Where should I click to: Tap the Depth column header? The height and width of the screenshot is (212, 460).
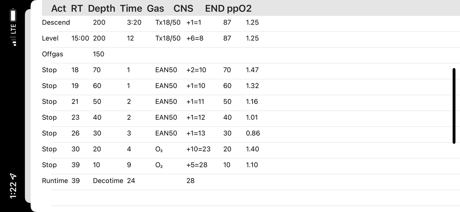tap(102, 8)
